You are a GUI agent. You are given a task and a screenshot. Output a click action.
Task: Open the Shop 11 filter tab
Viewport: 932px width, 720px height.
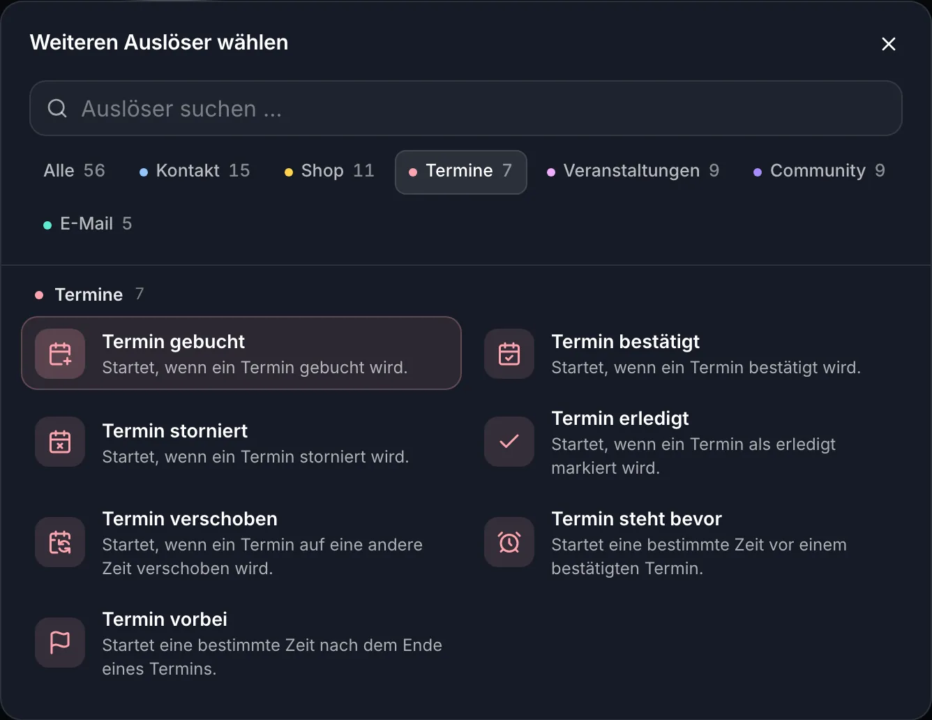pyautogui.click(x=329, y=171)
